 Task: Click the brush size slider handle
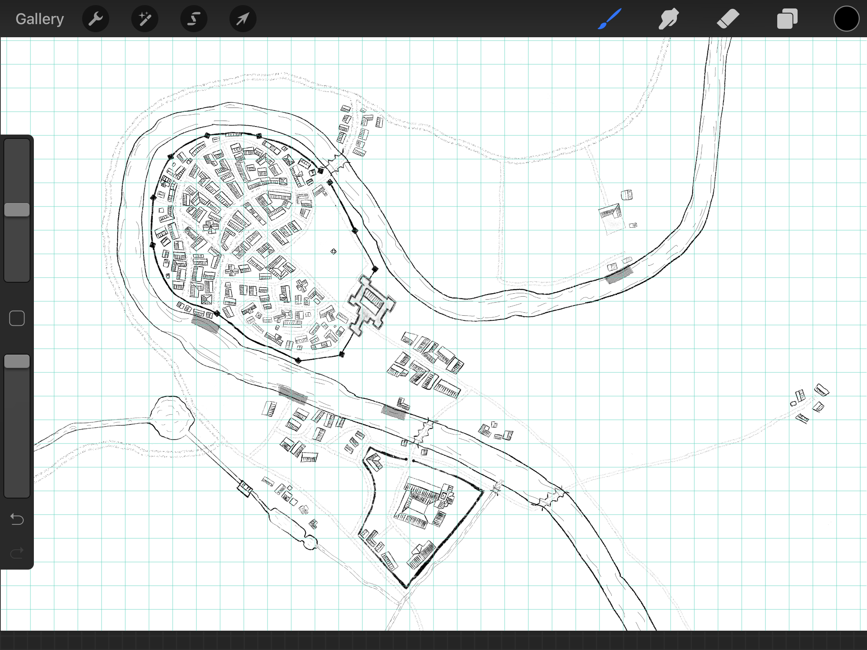click(17, 210)
